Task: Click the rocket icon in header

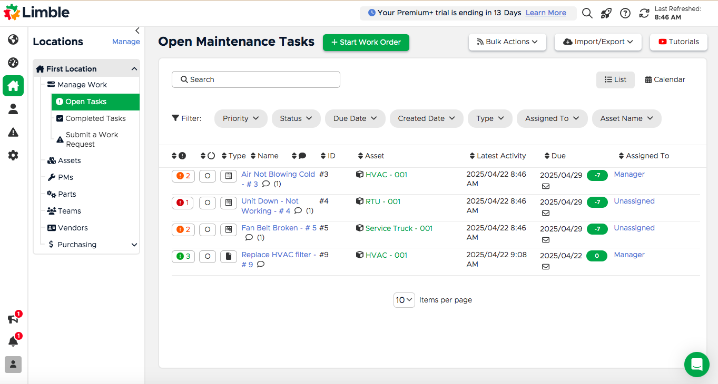Action: [606, 13]
